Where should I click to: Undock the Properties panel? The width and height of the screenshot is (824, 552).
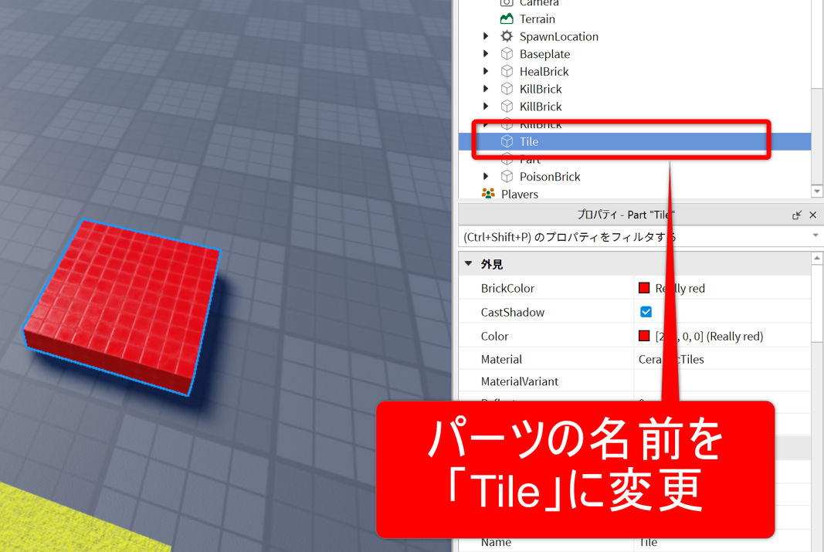tap(796, 215)
